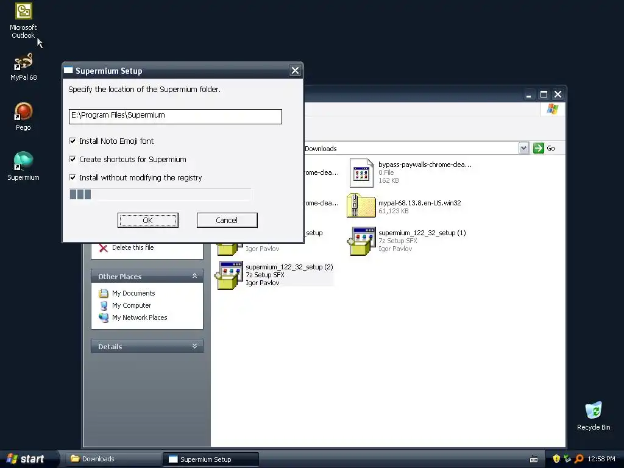Screen dimensions: 624x468
Task: Click the Supermium folder location field
Action: click(175, 116)
